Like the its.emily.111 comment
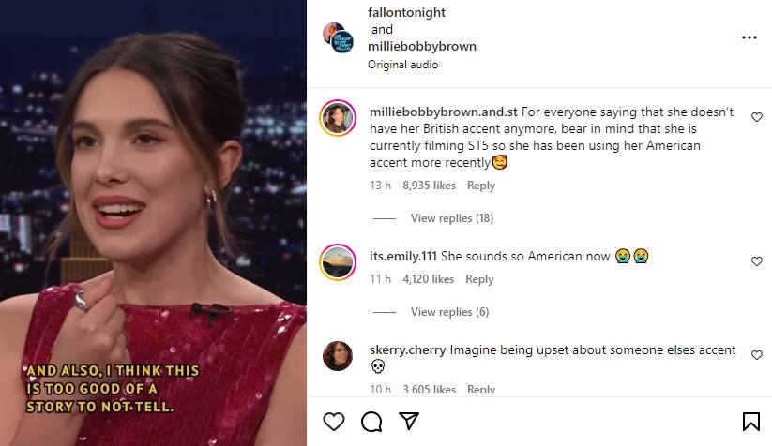The width and height of the screenshot is (772, 446). click(x=757, y=261)
